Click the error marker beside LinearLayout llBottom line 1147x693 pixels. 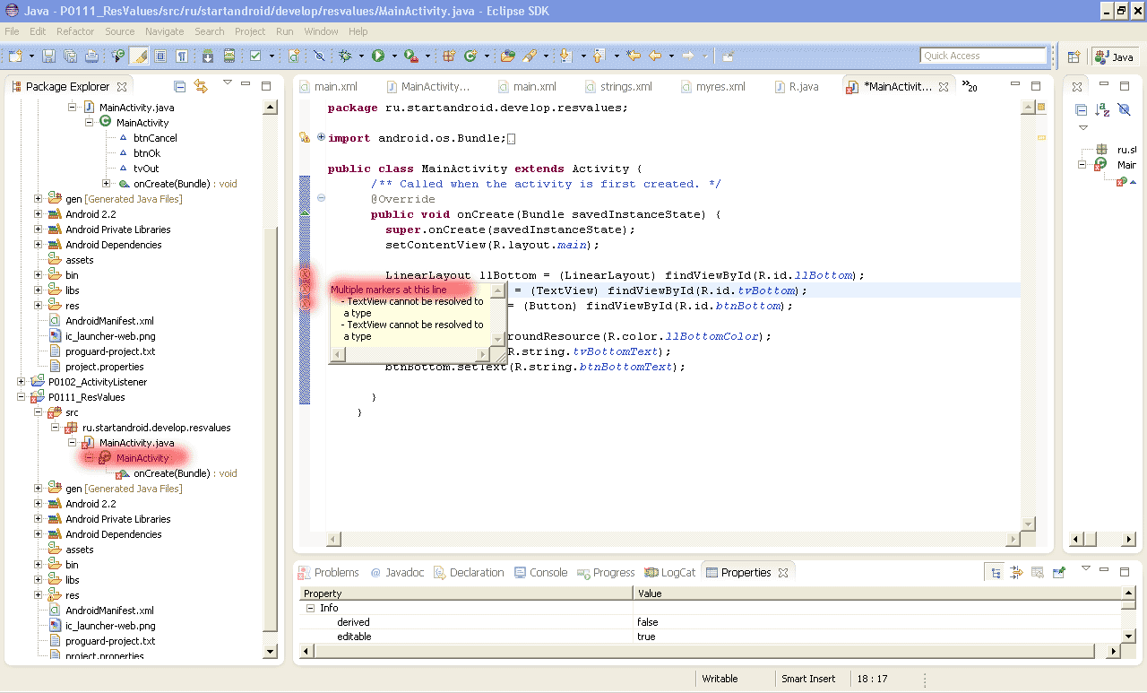[x=305, y=275]
